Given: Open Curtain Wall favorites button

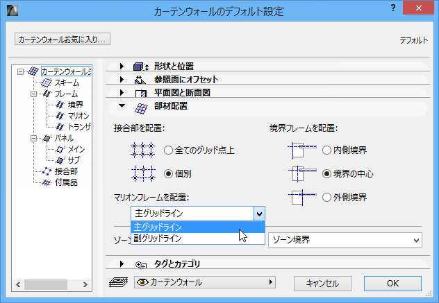Looking at the screenshot, I should coord(62,39).
